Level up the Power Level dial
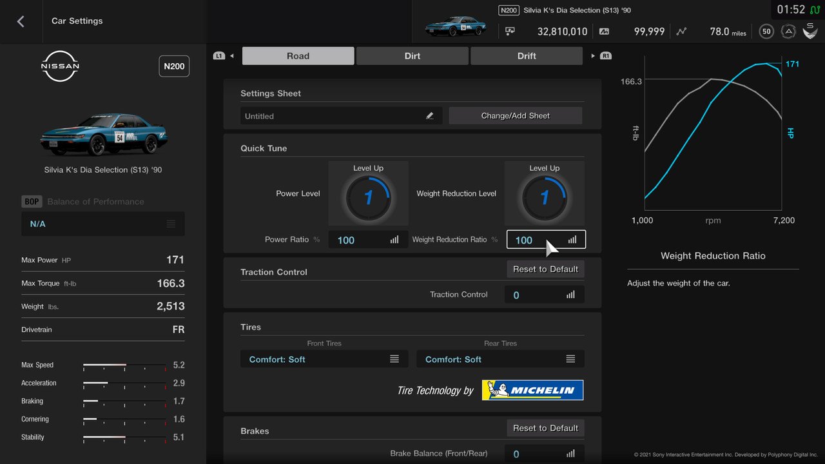The height and width of the screenshot is (464, 825). click(368, 193)
